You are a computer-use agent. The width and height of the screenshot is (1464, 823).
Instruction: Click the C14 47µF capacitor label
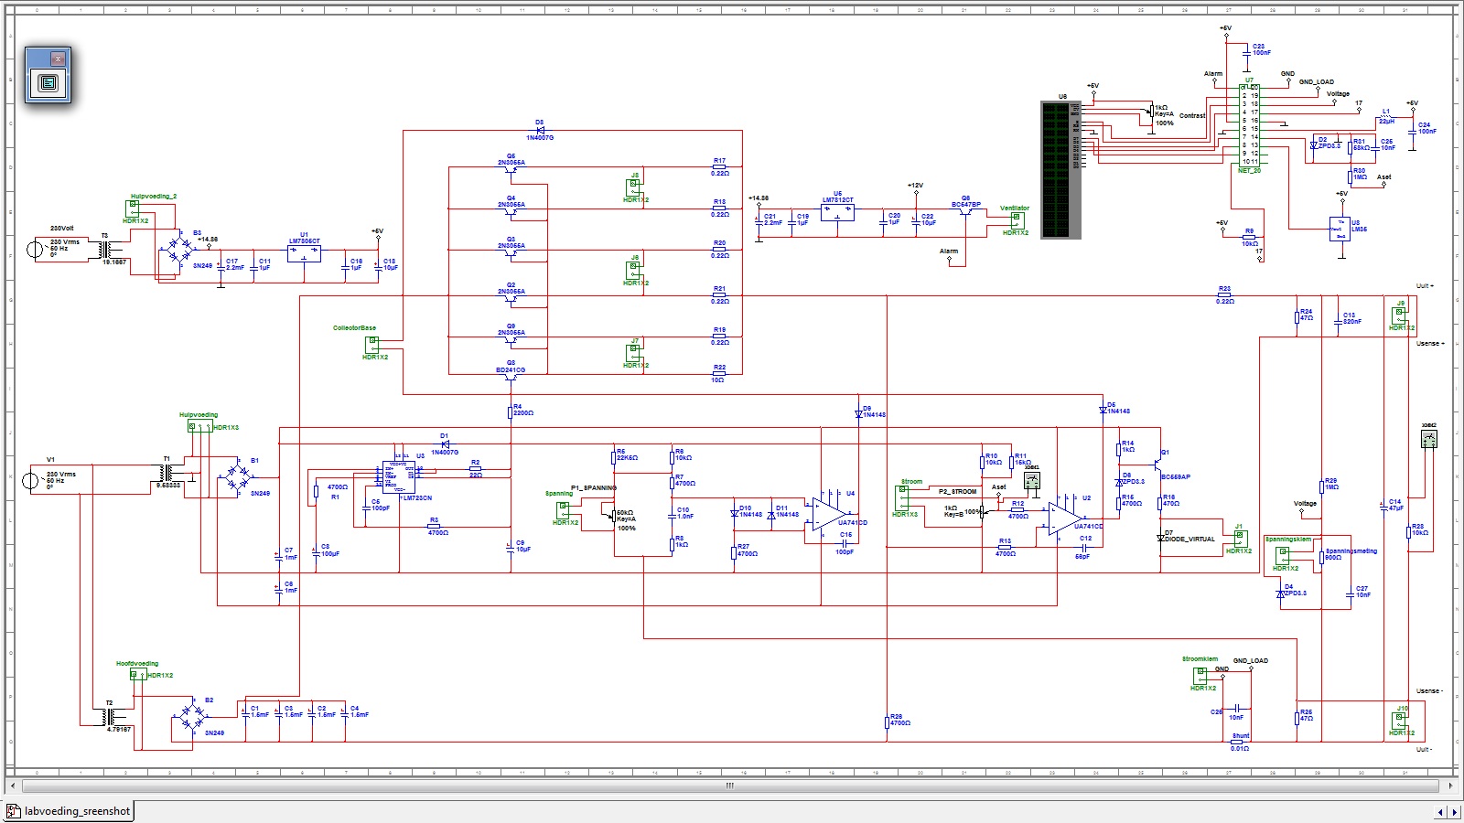click(x=1394, y=504)
